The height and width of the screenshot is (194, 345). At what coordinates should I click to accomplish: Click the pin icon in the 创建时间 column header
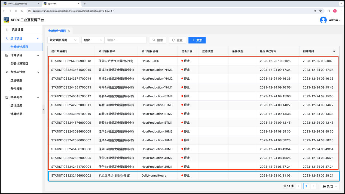334,51
